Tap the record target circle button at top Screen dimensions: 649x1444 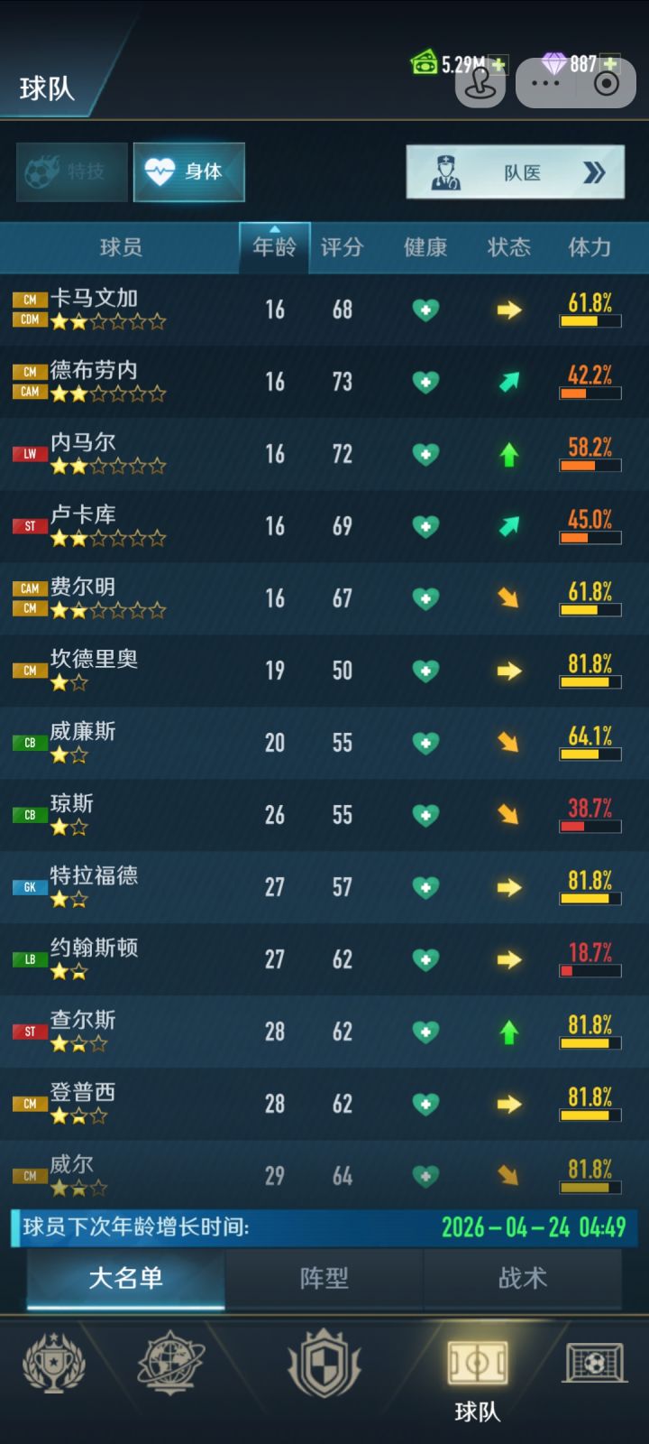coord(608,83)
